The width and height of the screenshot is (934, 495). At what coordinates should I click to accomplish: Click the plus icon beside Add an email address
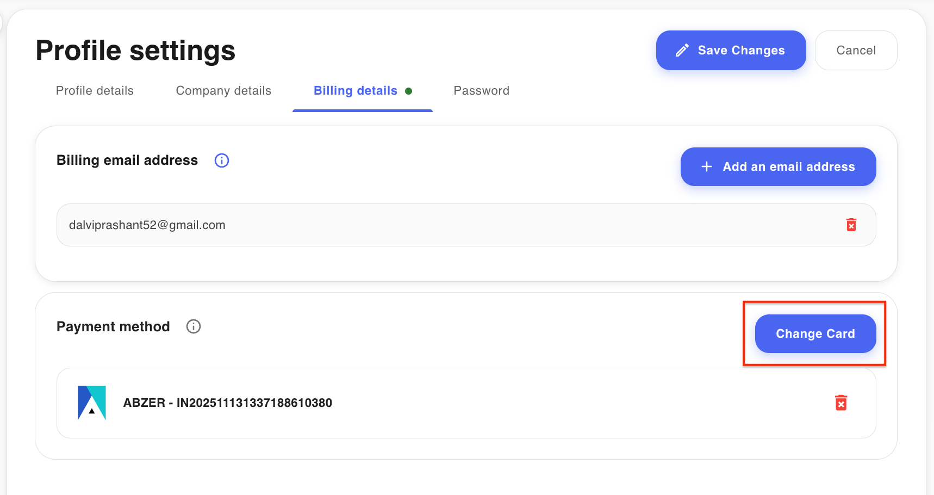(707, 166)
